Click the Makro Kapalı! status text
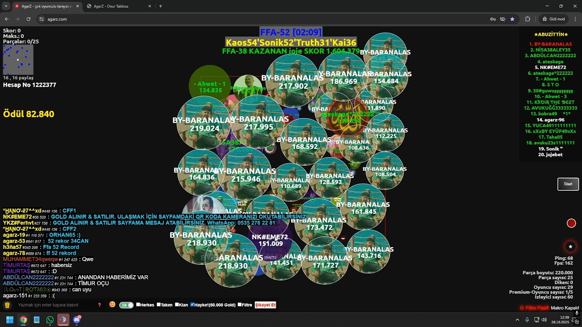582x327 pixels. click(565, 308)
